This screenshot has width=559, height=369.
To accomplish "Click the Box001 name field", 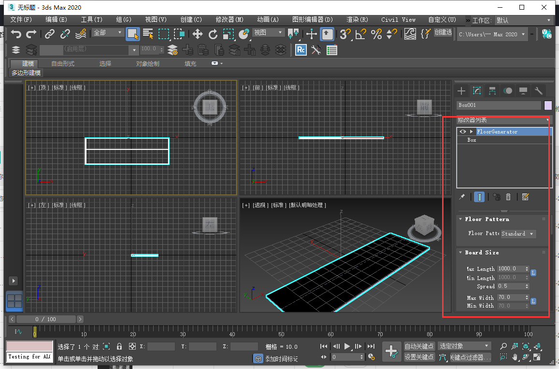I will pyautogui.click(x=499, y=105).
